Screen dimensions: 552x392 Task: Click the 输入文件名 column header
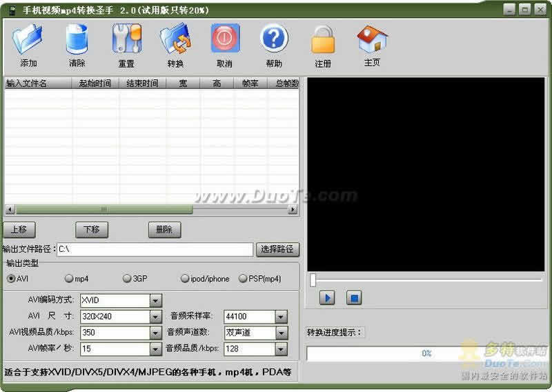(x=38, y=84)
